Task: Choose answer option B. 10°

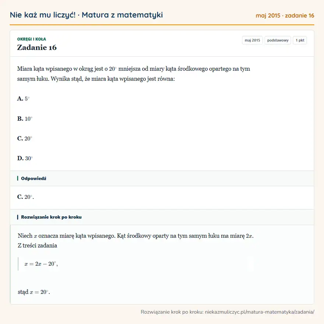Action: point(25,119)
